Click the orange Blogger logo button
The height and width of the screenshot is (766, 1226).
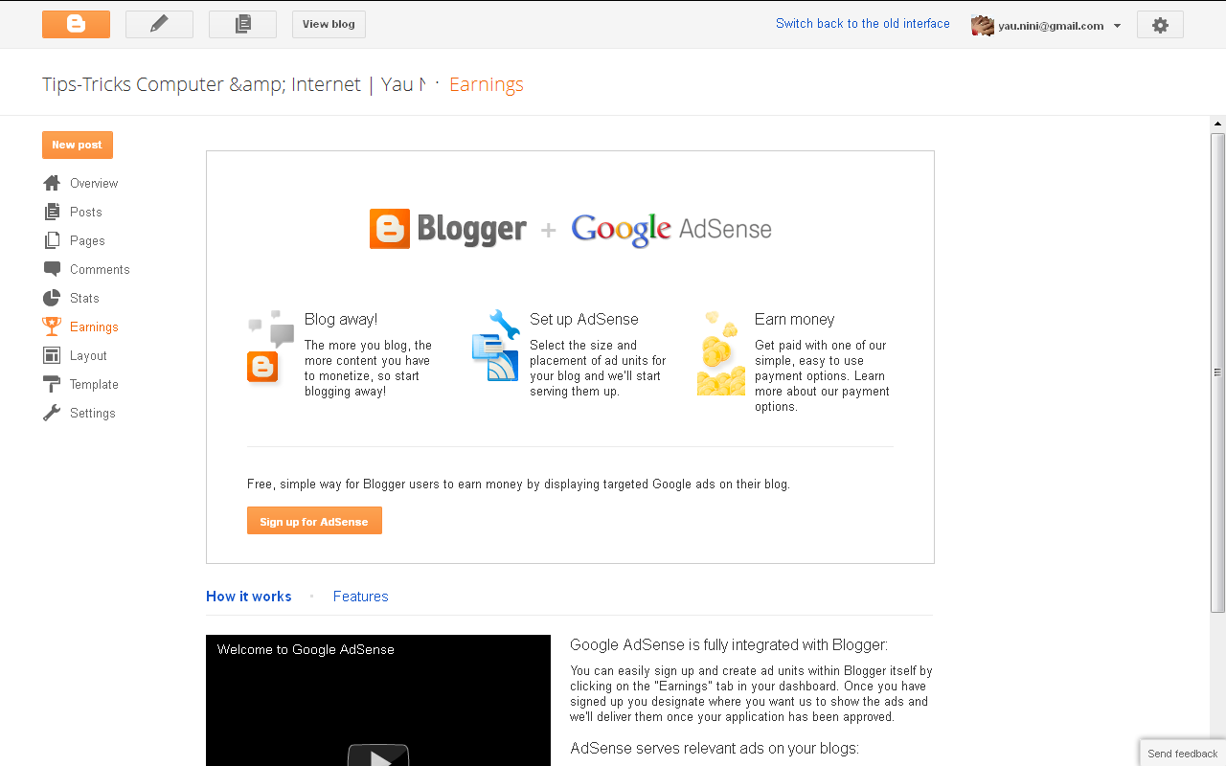76,24
